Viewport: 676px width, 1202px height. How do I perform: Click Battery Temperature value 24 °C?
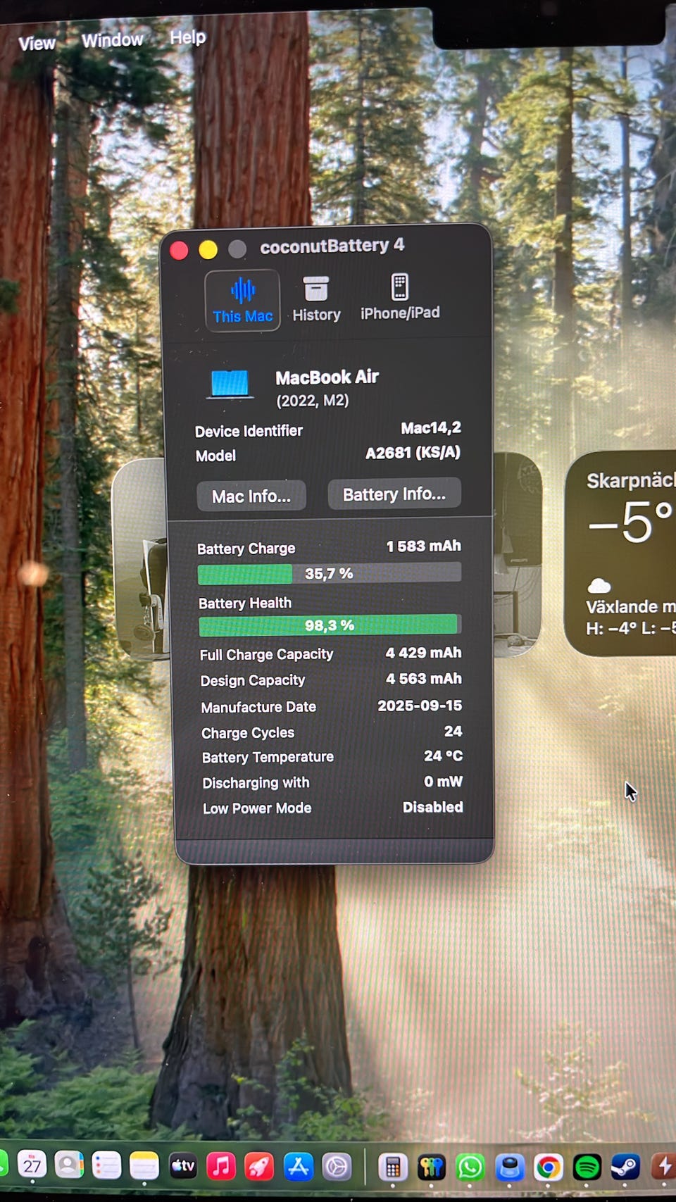[x=443, y=756]
